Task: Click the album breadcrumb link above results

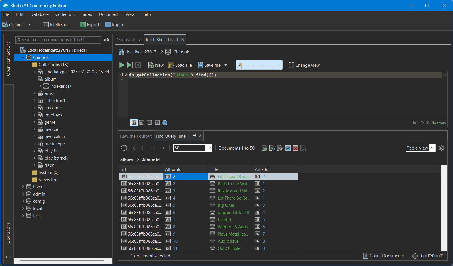Action: (126, 160)
